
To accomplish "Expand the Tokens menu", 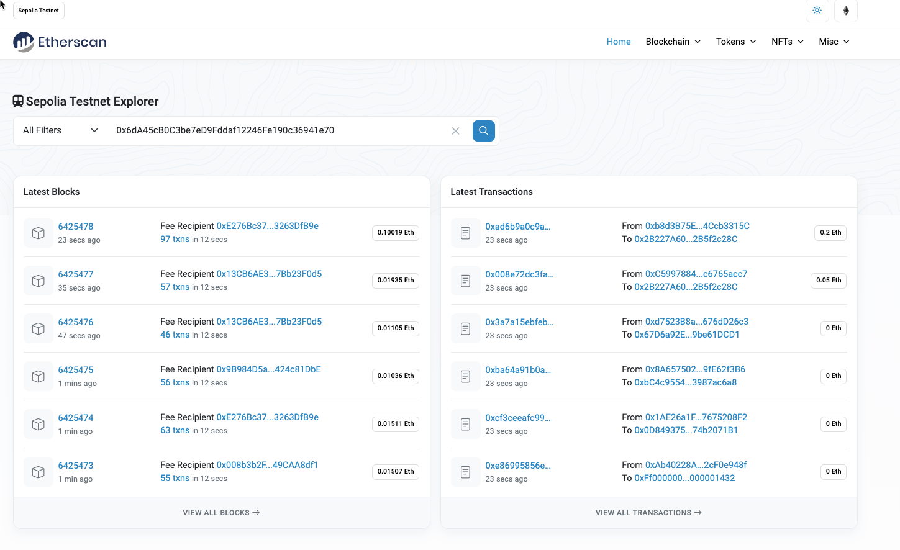I will pyautogui.click(x=736, y=42).
